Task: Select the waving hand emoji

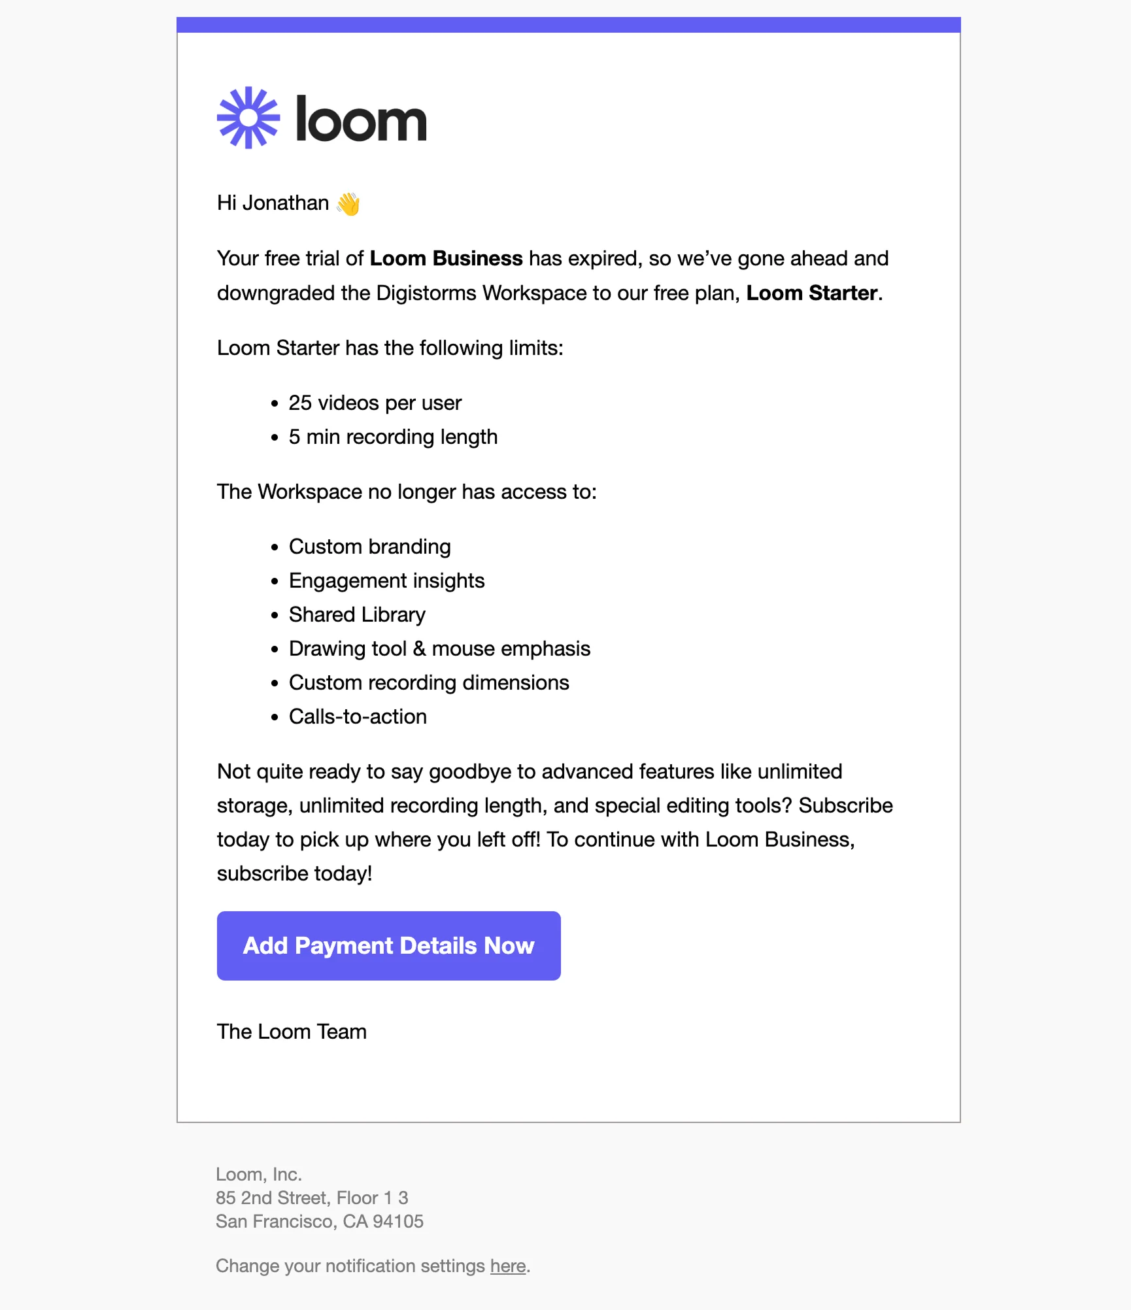Action: pyautogui.click(x=348, y=203)
